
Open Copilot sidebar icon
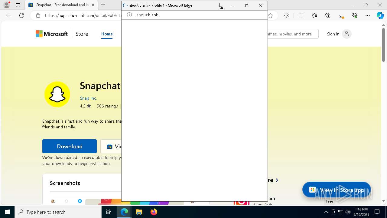pyautogui.click(x=380, y=15)
